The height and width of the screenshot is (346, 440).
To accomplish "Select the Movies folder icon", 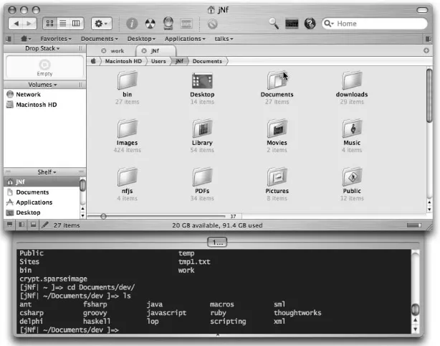I will coord(277,128).
